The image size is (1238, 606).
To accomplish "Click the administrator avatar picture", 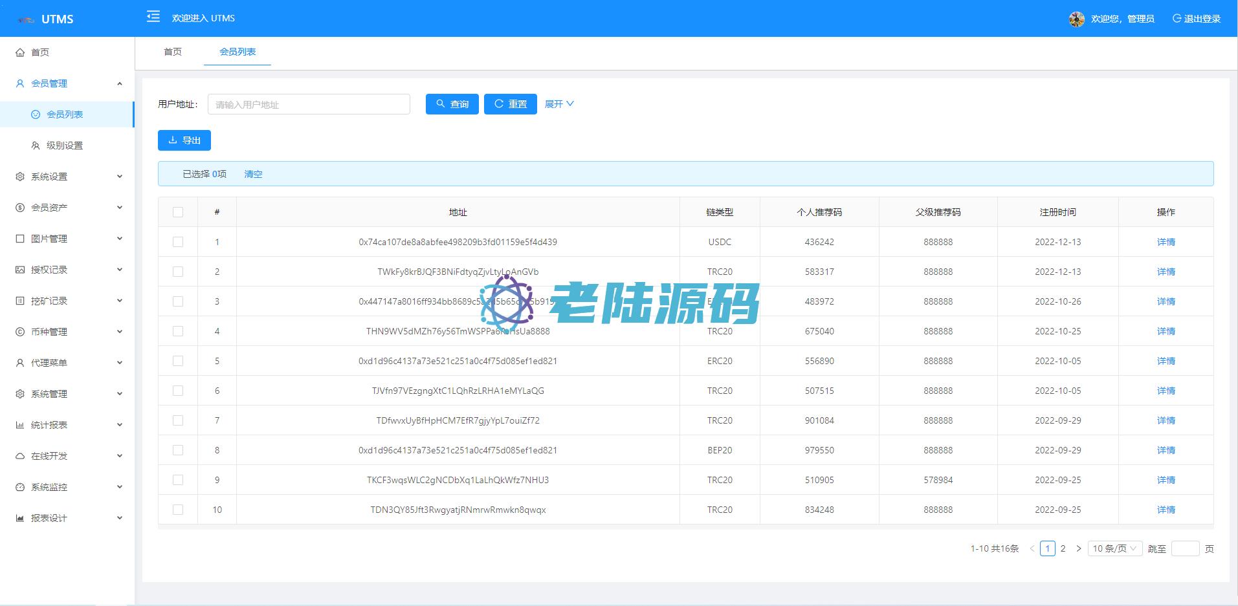I will 1076,19.
